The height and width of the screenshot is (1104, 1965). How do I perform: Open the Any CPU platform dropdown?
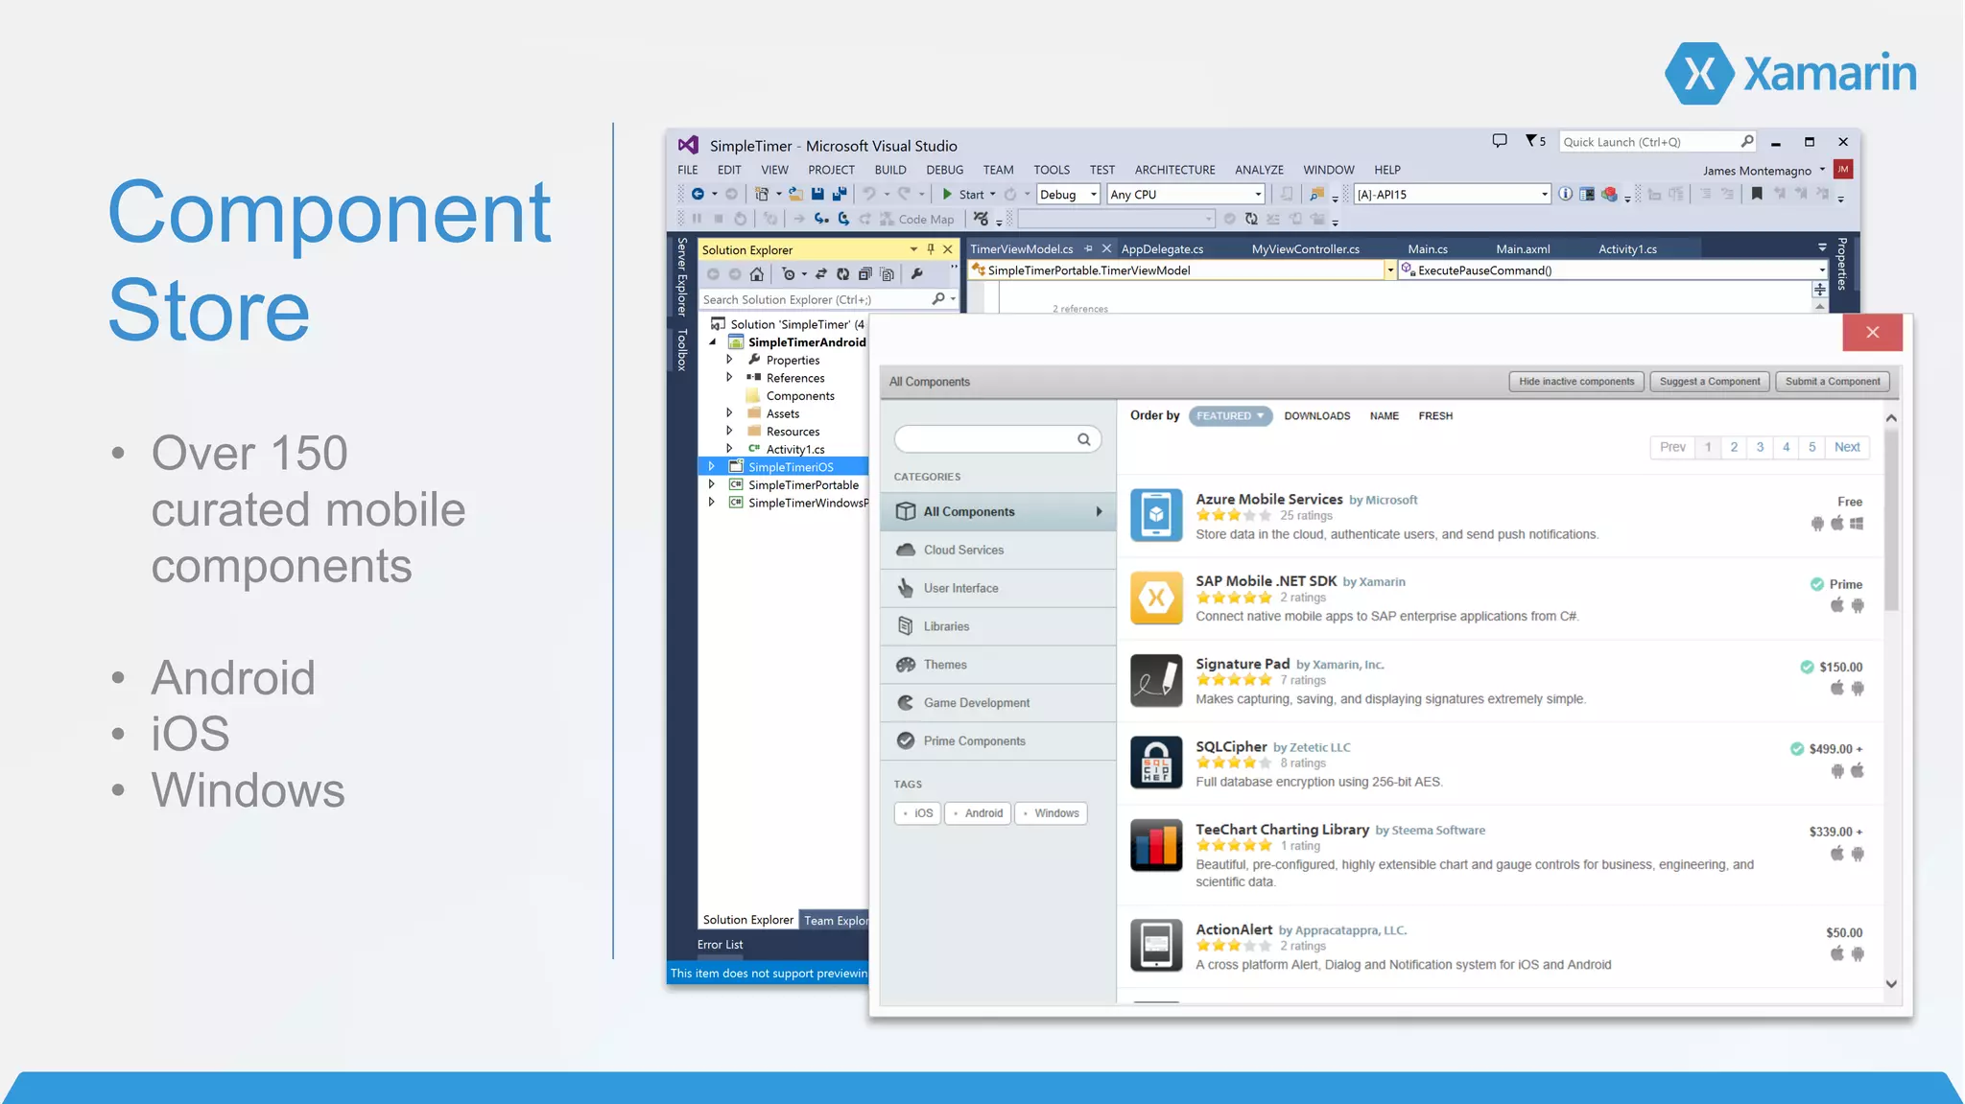point(1185,195)
